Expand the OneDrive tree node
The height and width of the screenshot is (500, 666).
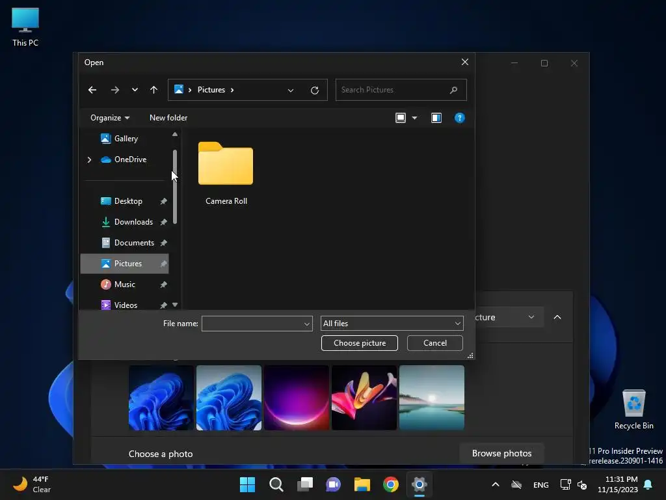[89, 160]
